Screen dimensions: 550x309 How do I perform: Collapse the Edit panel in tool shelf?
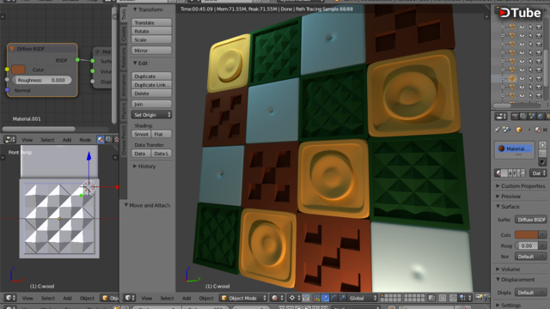135,63
